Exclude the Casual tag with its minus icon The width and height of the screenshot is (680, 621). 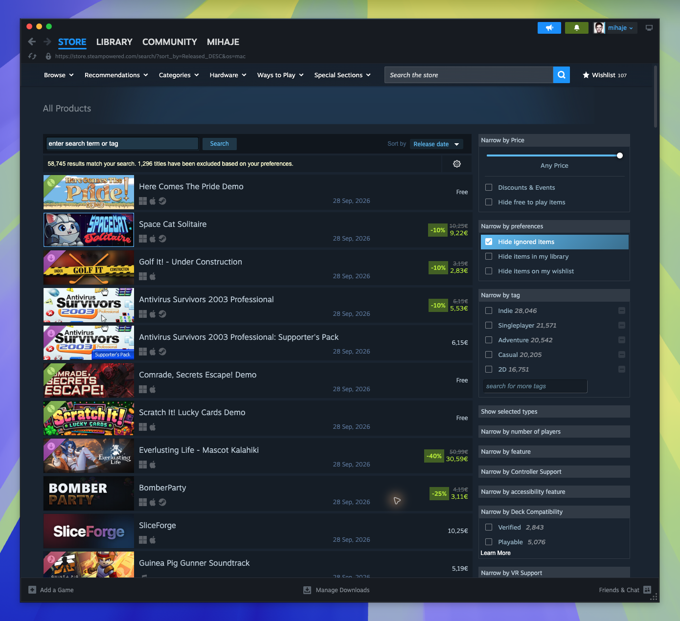(x=622, y=355)
